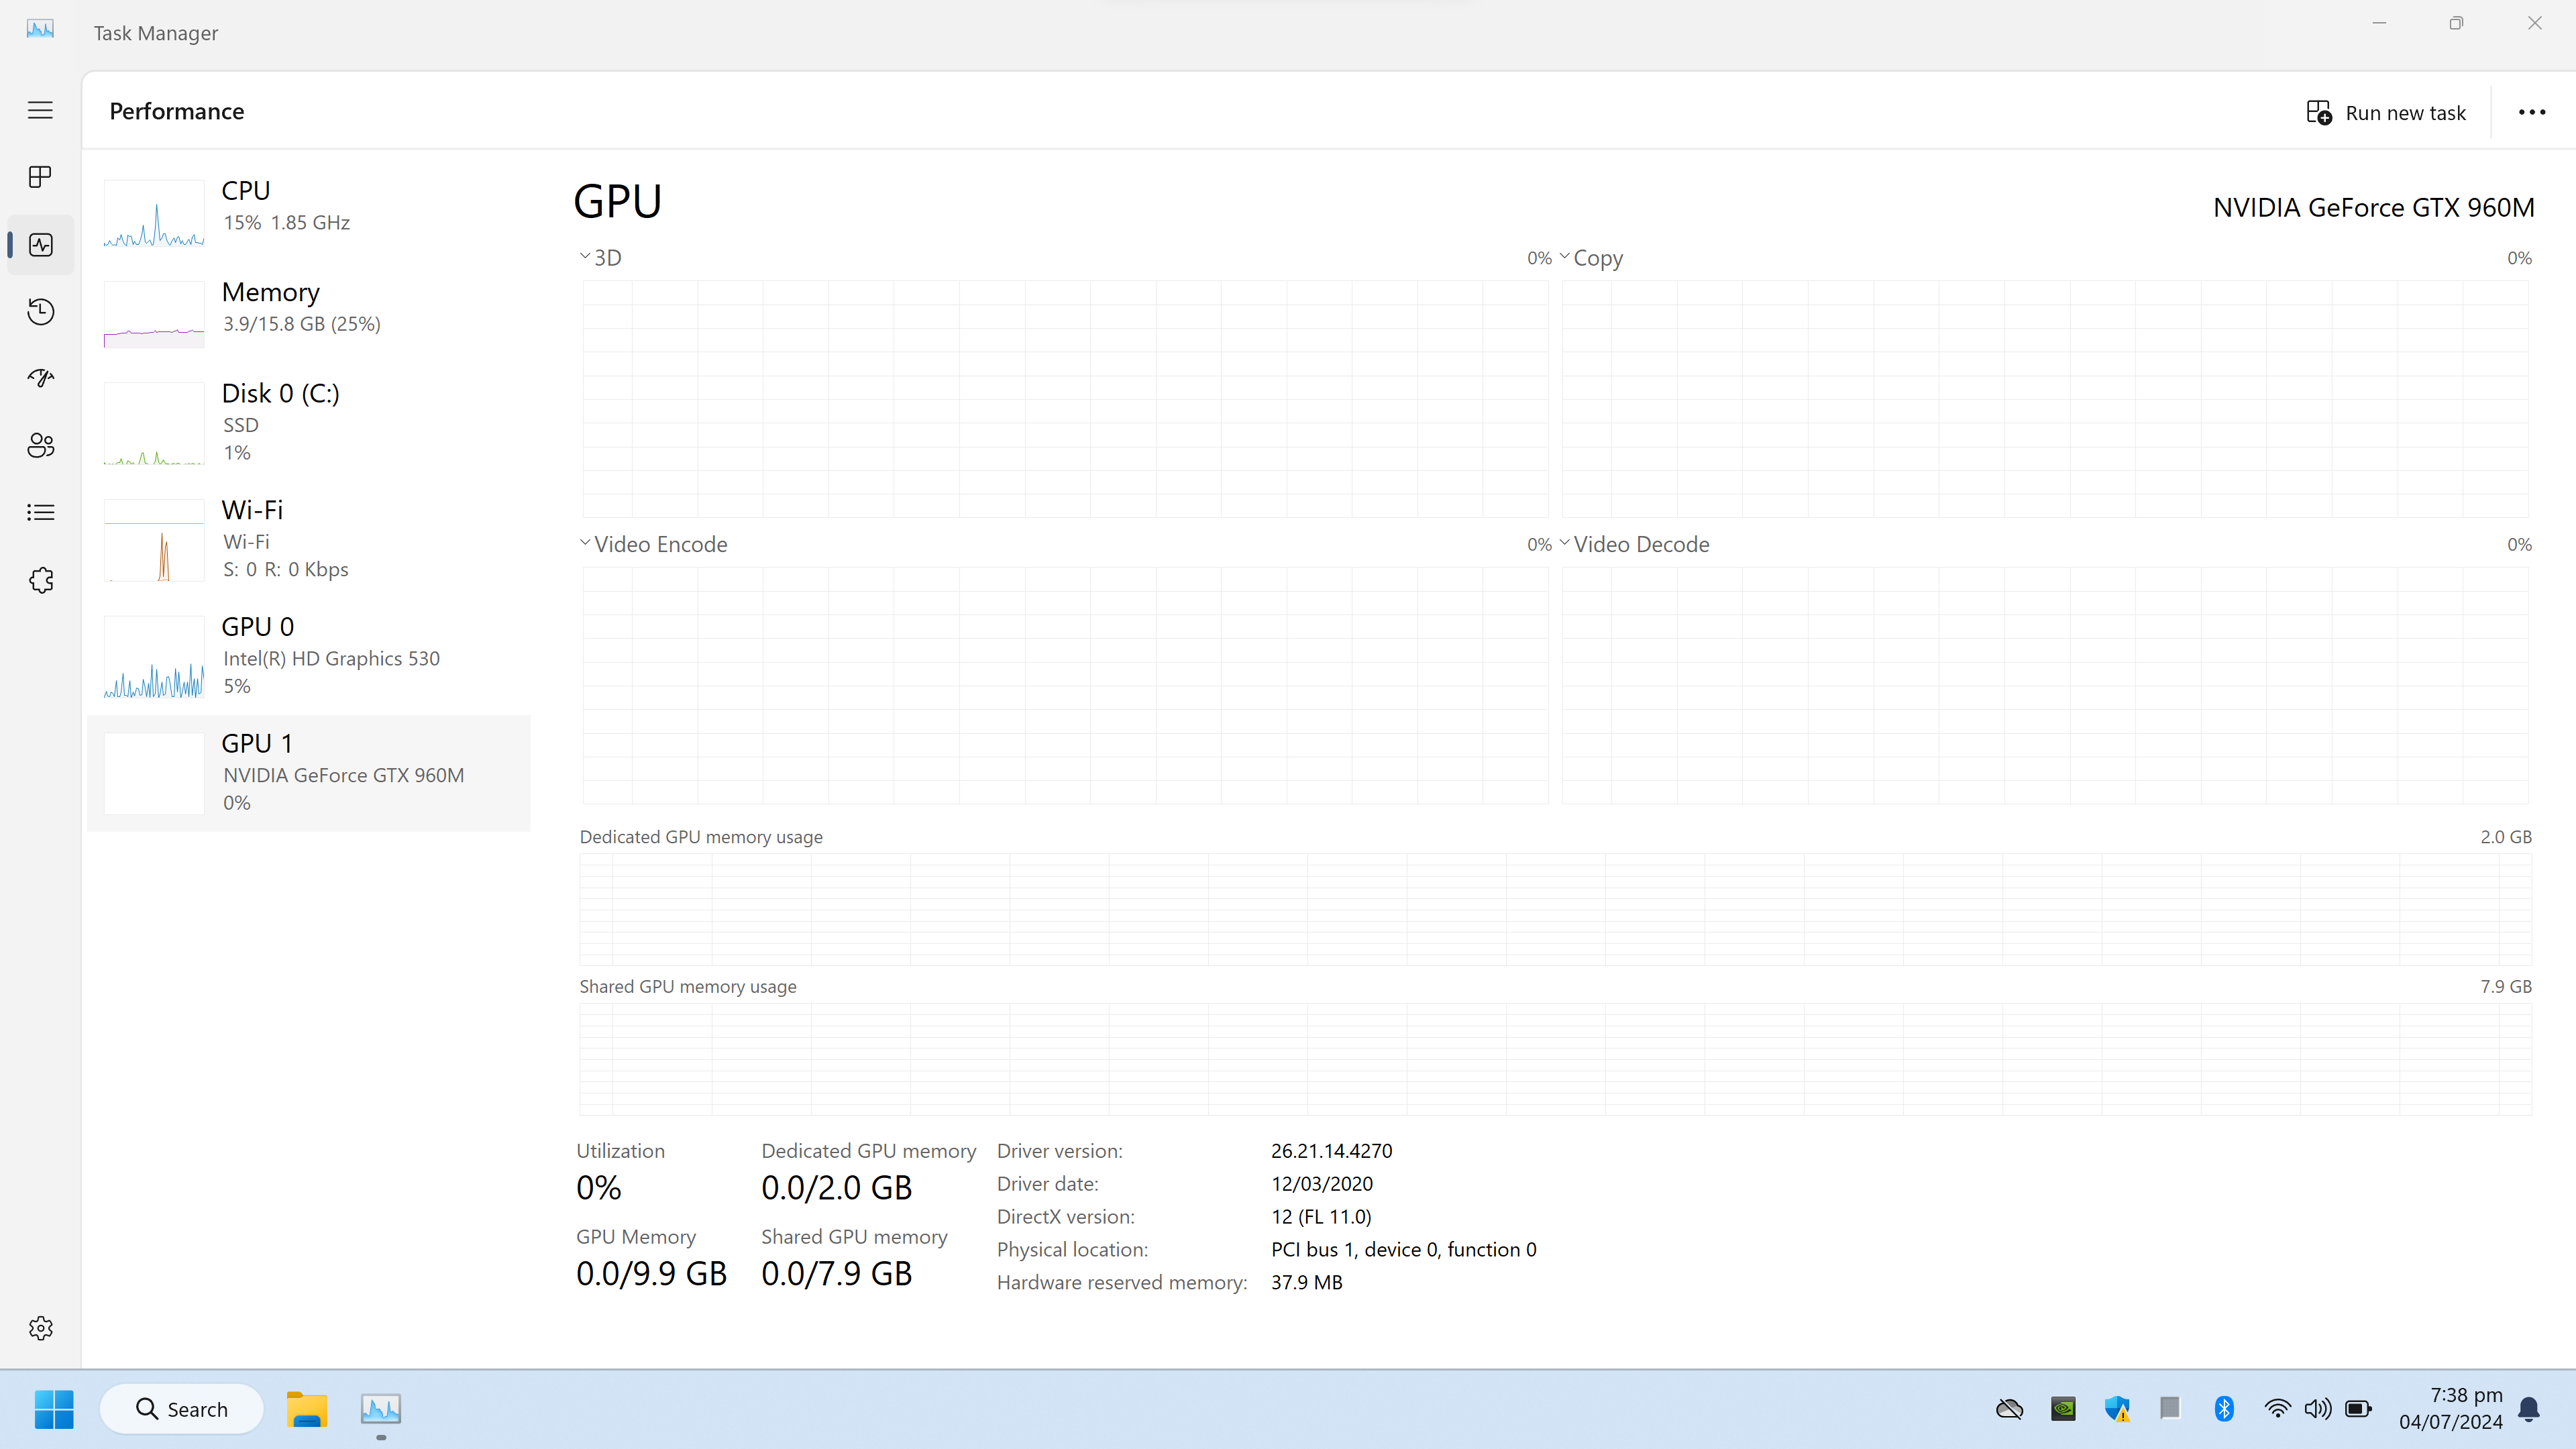2576x1449 pixels.
Task: Select the Wi-Fi performance entry
Action: pyautogui.click(x=309, y=539)
